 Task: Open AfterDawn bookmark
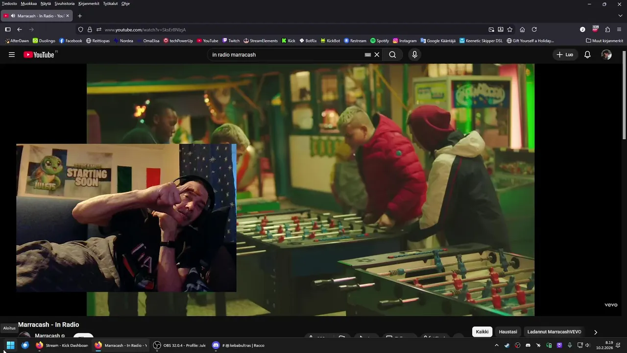point(17,41)
